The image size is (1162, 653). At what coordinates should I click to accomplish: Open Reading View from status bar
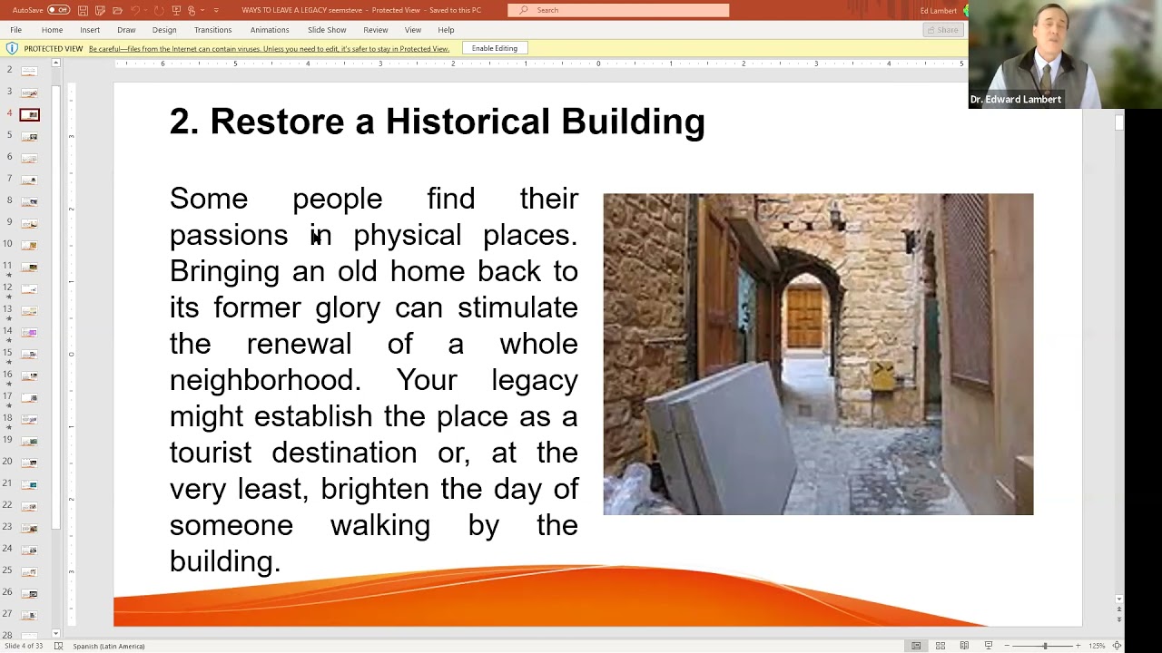[964, 646]
